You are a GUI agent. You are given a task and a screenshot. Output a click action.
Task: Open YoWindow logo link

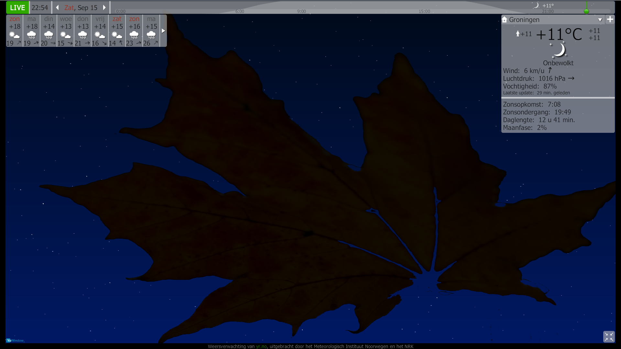pos(15,340)
